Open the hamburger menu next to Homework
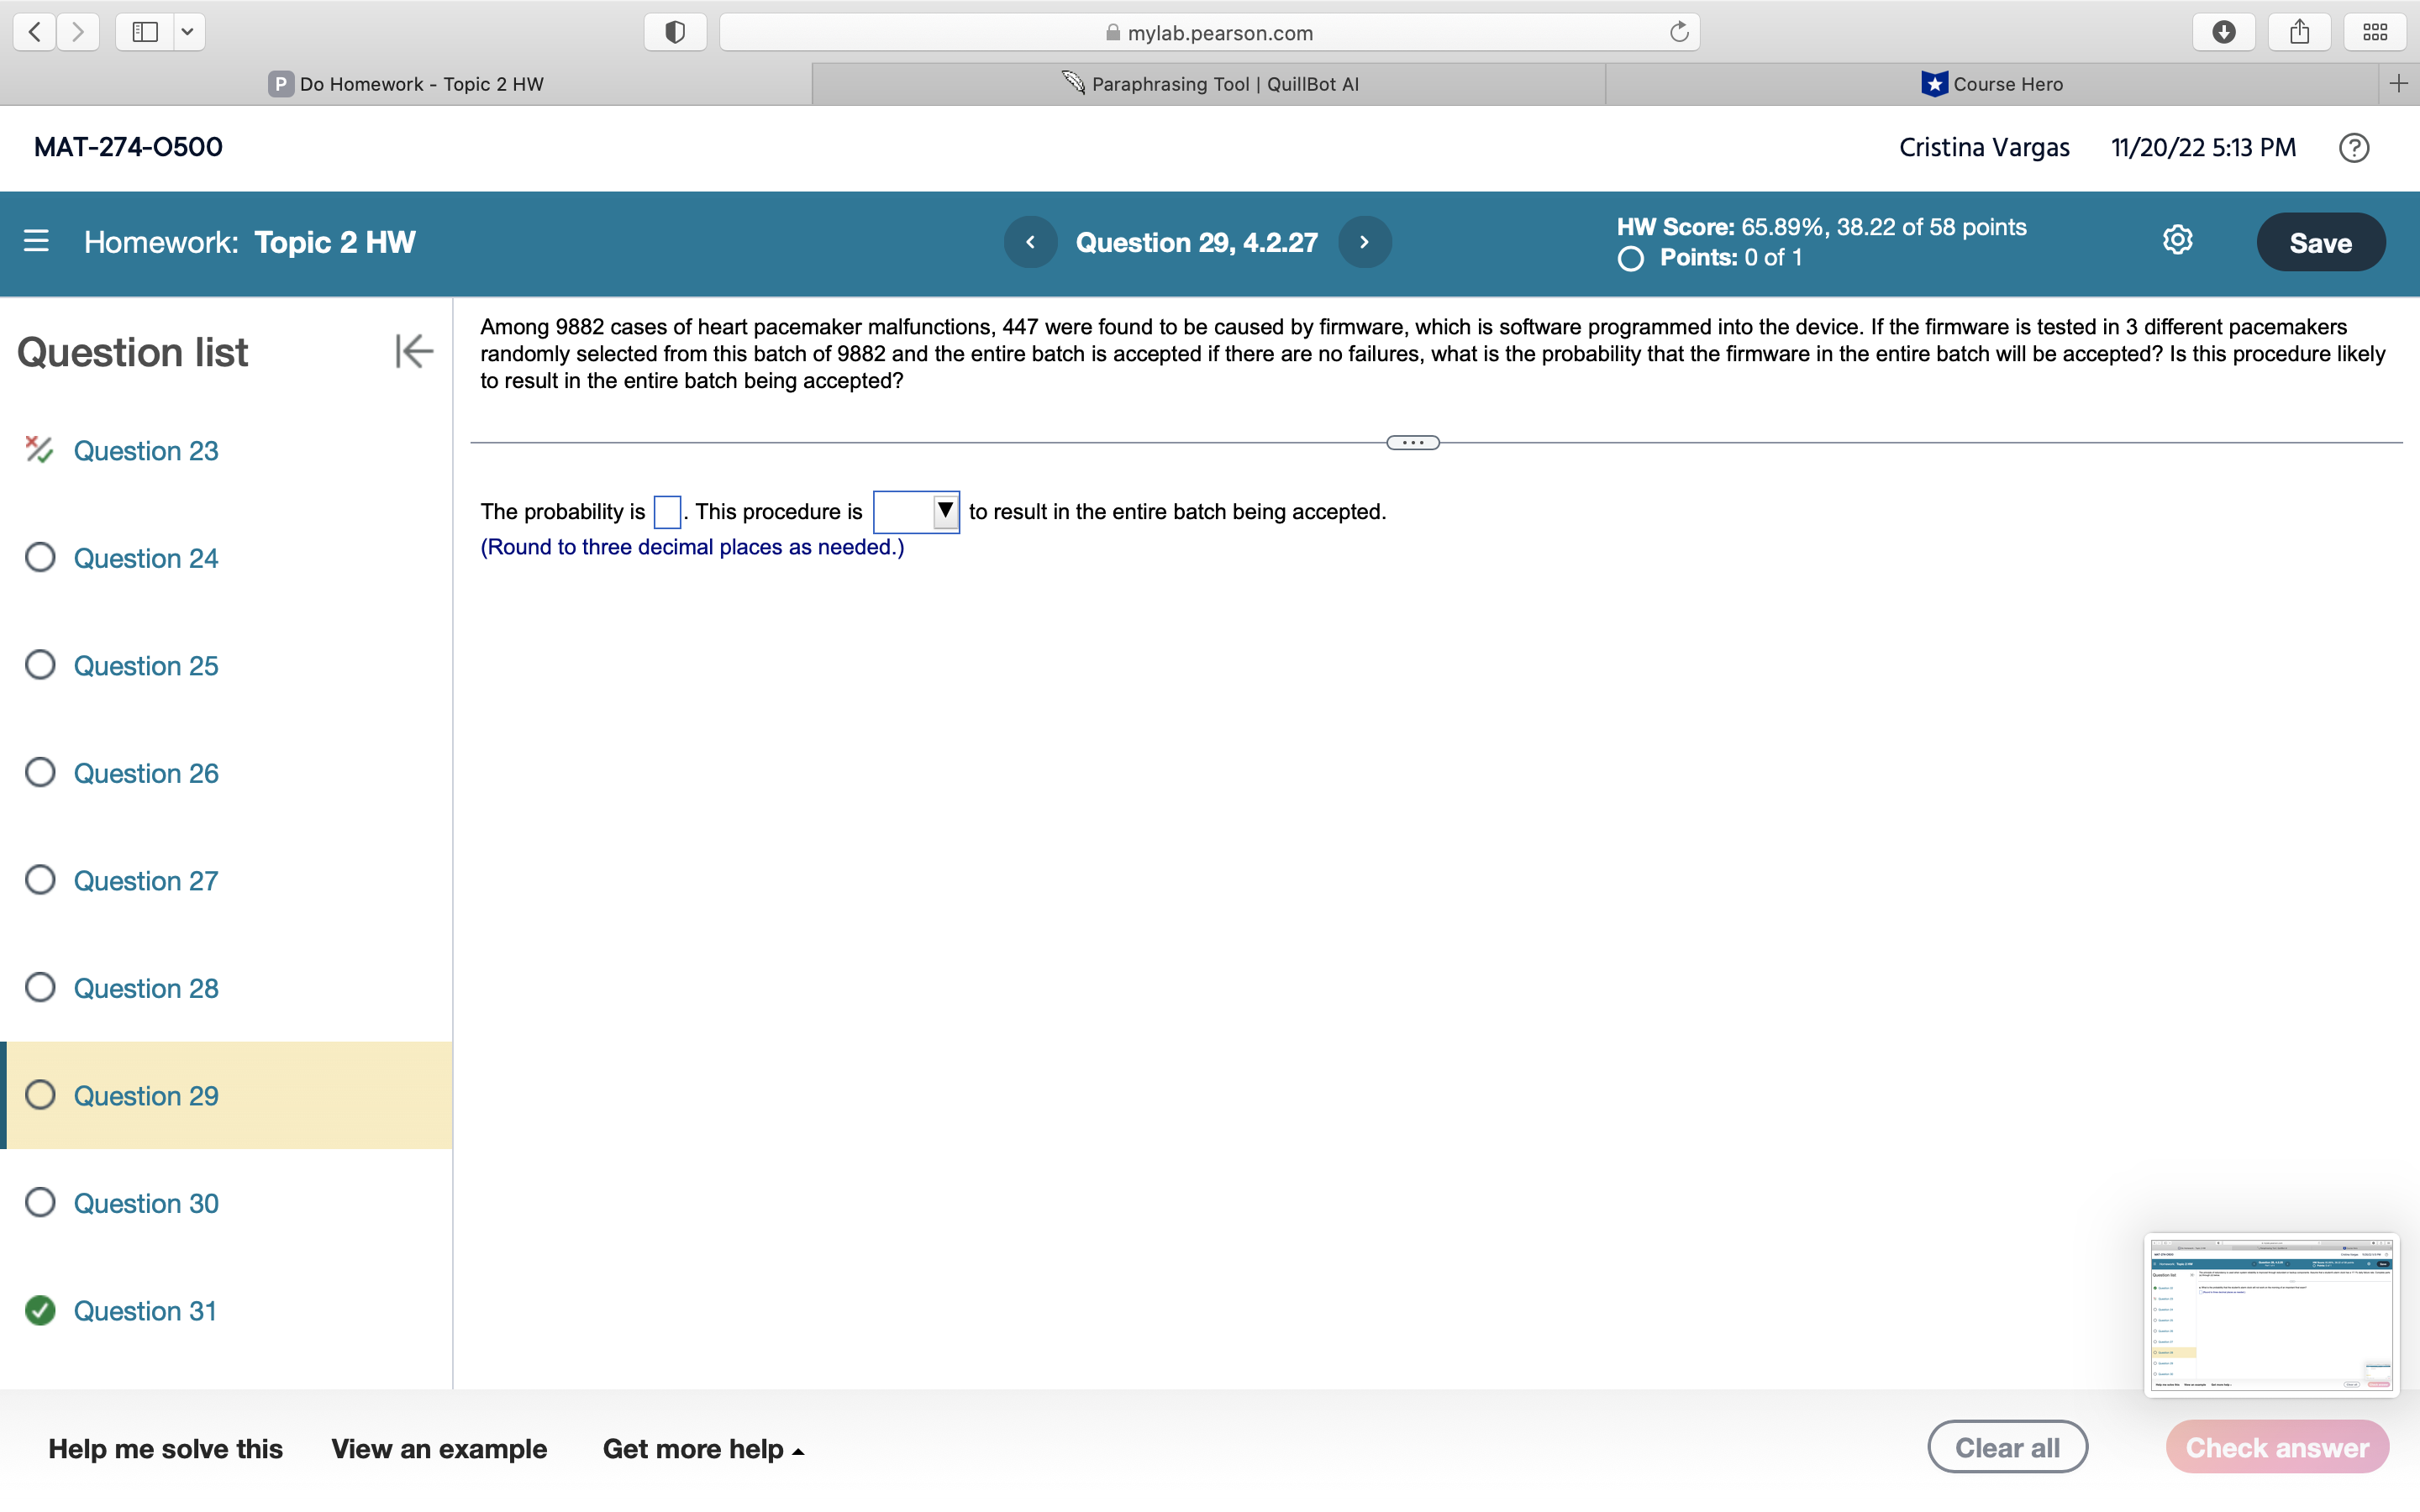 tap(36, 241)
